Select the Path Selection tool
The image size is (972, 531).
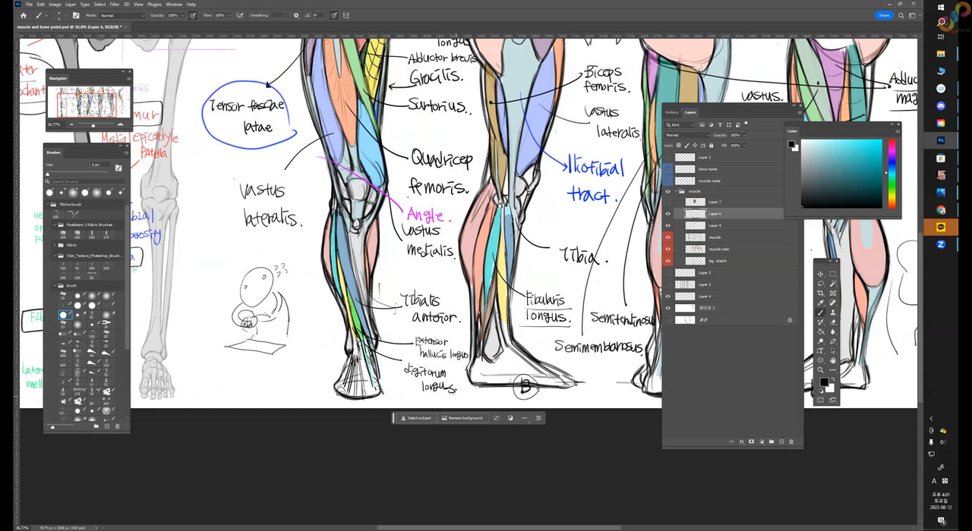[833, 350]
